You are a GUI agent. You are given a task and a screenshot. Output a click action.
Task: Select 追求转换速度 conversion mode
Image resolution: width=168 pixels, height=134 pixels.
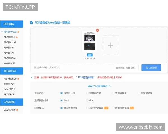tap(61, 108)
